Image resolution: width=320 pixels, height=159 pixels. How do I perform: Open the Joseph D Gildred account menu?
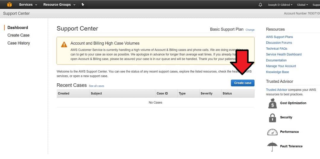click(x=280, y=5)
